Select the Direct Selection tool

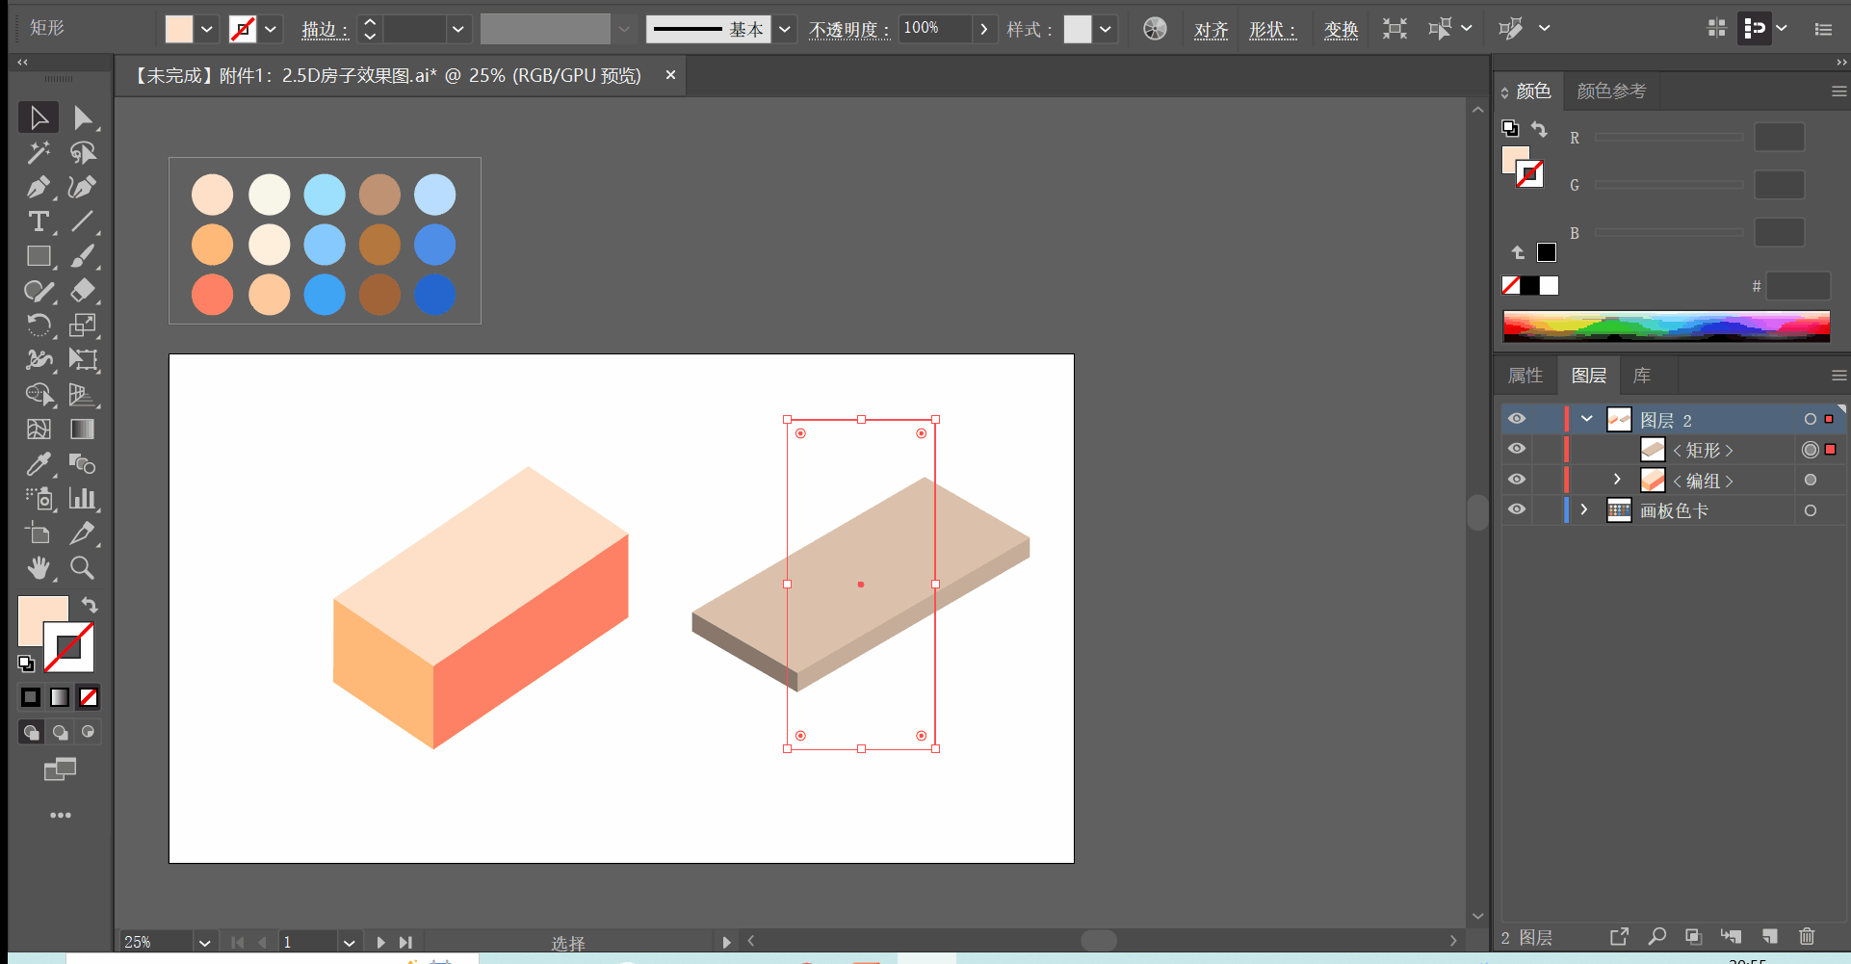(x=83, y=117)
